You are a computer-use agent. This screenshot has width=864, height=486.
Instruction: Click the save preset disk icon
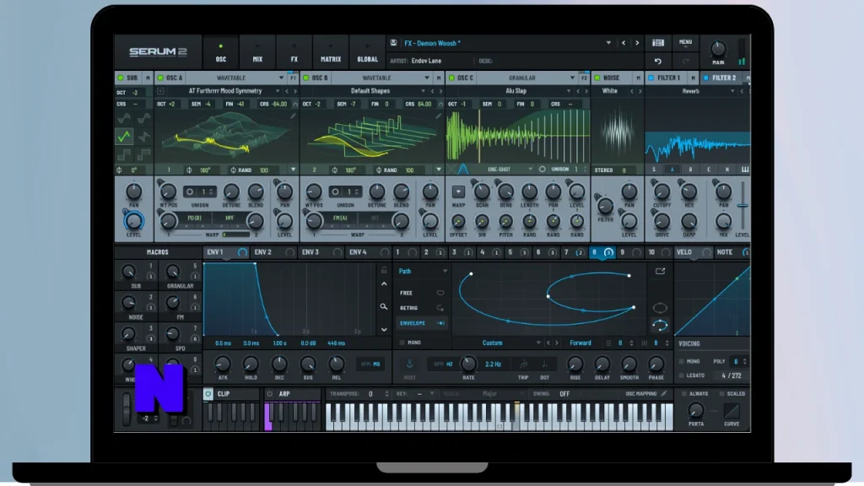tap(393, 42)
